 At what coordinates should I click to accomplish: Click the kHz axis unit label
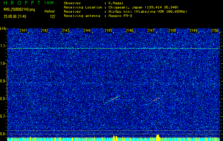[x=3, y=29]
